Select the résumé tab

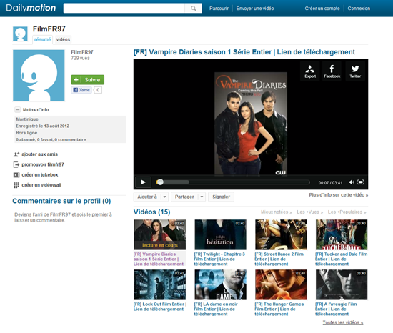(x=42, y=39)
